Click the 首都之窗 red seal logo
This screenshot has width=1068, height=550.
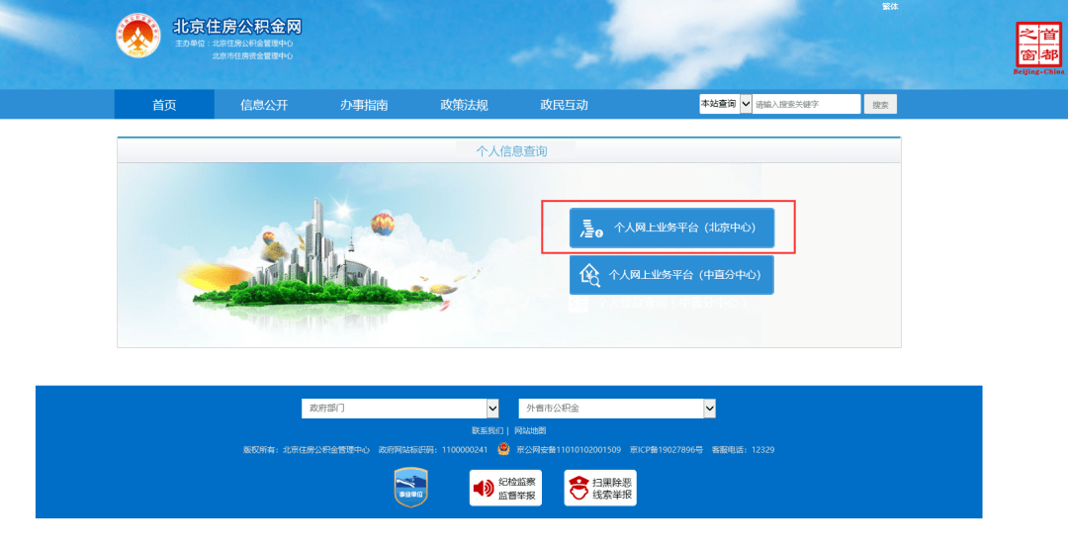(1038, 46)
